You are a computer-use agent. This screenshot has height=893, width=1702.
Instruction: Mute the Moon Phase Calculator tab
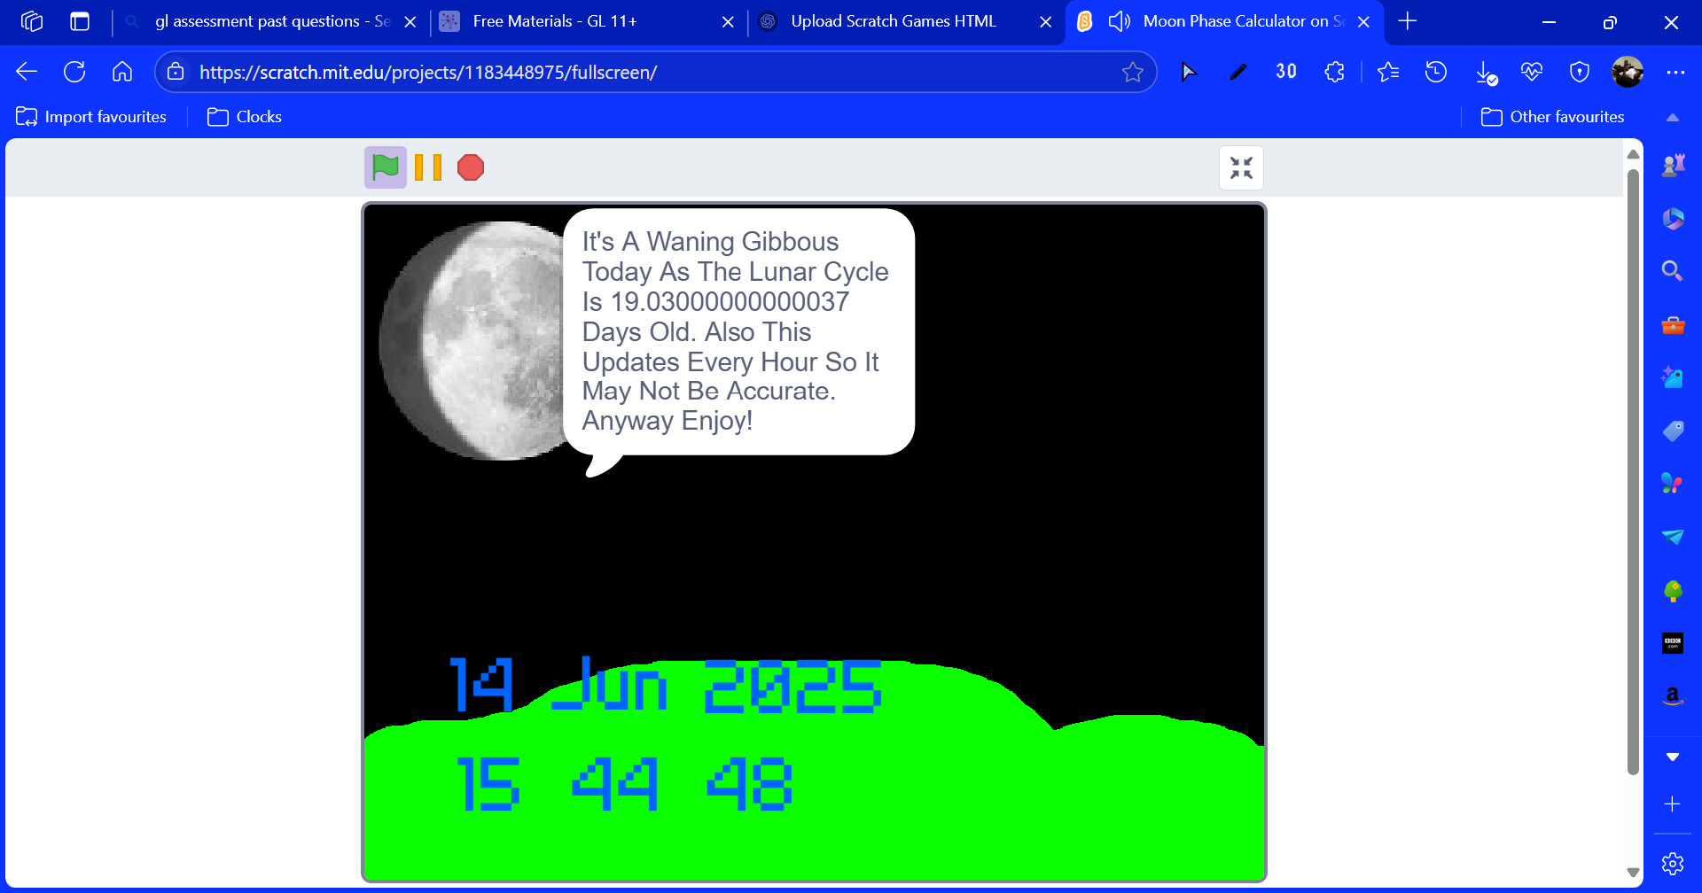point(1118,20)
